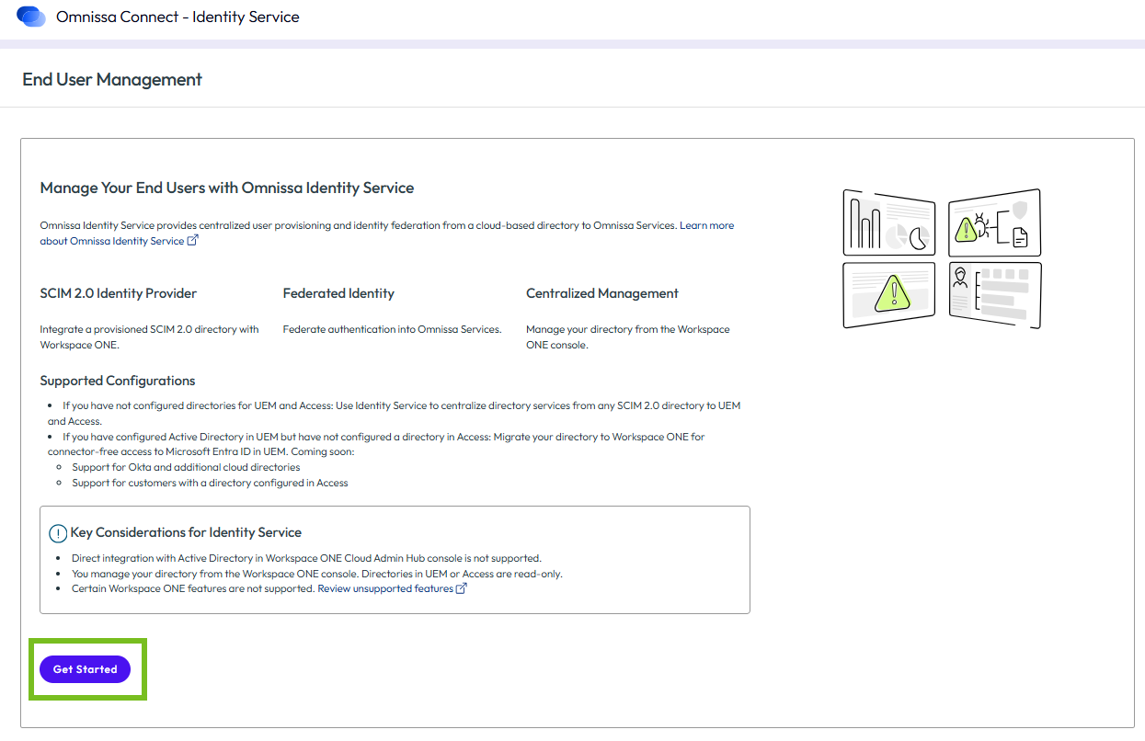
Task: Click the Key Considerations for Identity Service heading
Action: click(x=186, y=532)
